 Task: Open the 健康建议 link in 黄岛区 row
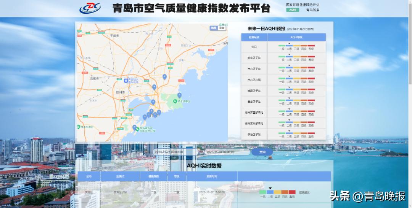304,192
